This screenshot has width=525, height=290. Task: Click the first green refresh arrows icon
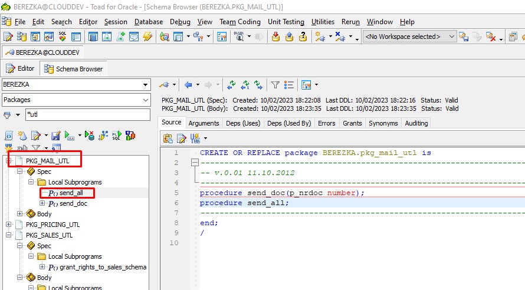coord(231,85)
